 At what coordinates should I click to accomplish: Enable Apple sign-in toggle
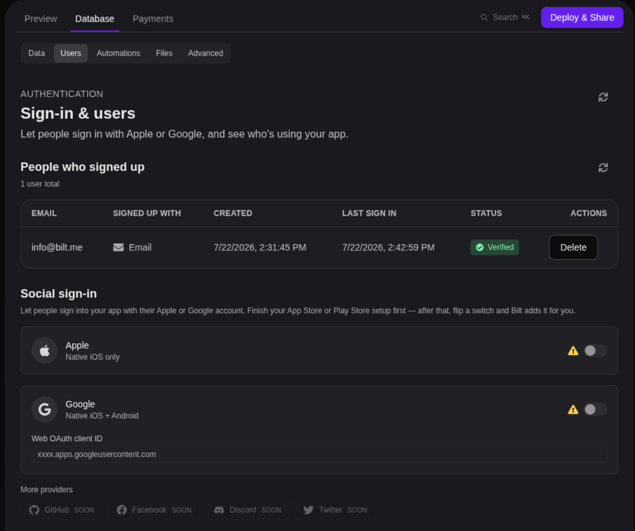coord(595,351)
